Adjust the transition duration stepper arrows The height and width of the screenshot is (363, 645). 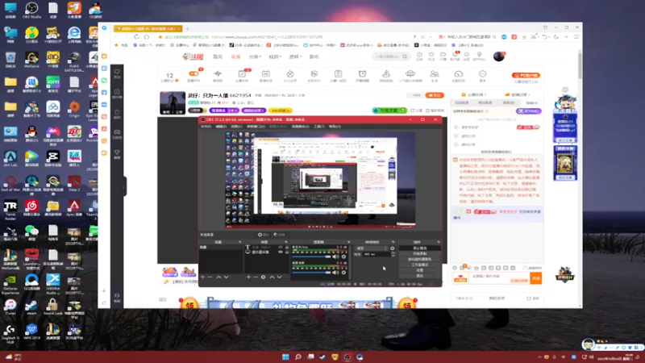pos(393,254)
